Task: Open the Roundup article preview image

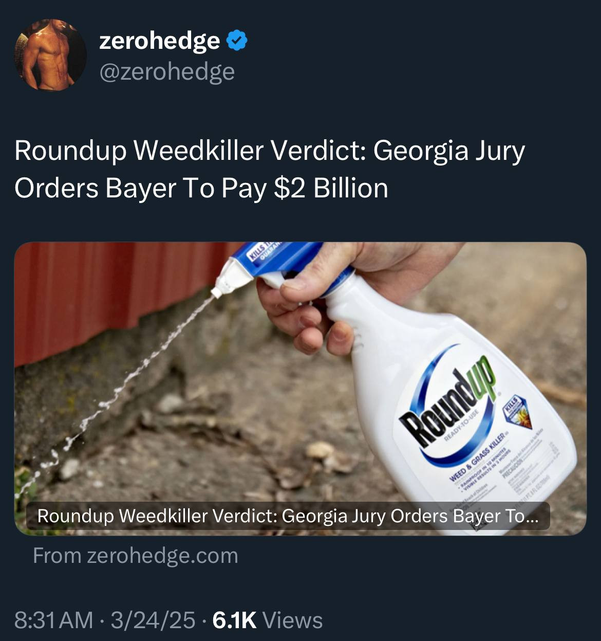Action: point(300,389)
